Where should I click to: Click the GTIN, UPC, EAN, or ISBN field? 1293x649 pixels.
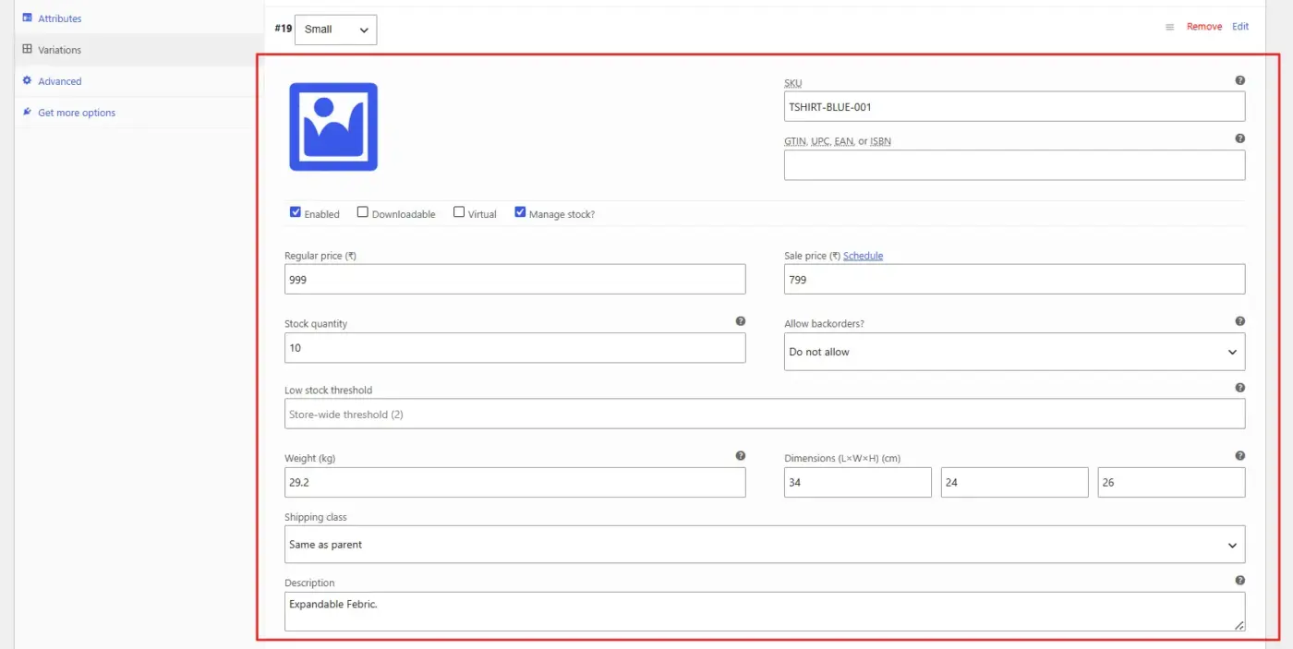click(1014, 165)
